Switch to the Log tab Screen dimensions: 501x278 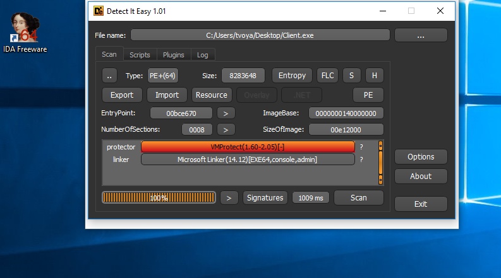tap(203, 55)
